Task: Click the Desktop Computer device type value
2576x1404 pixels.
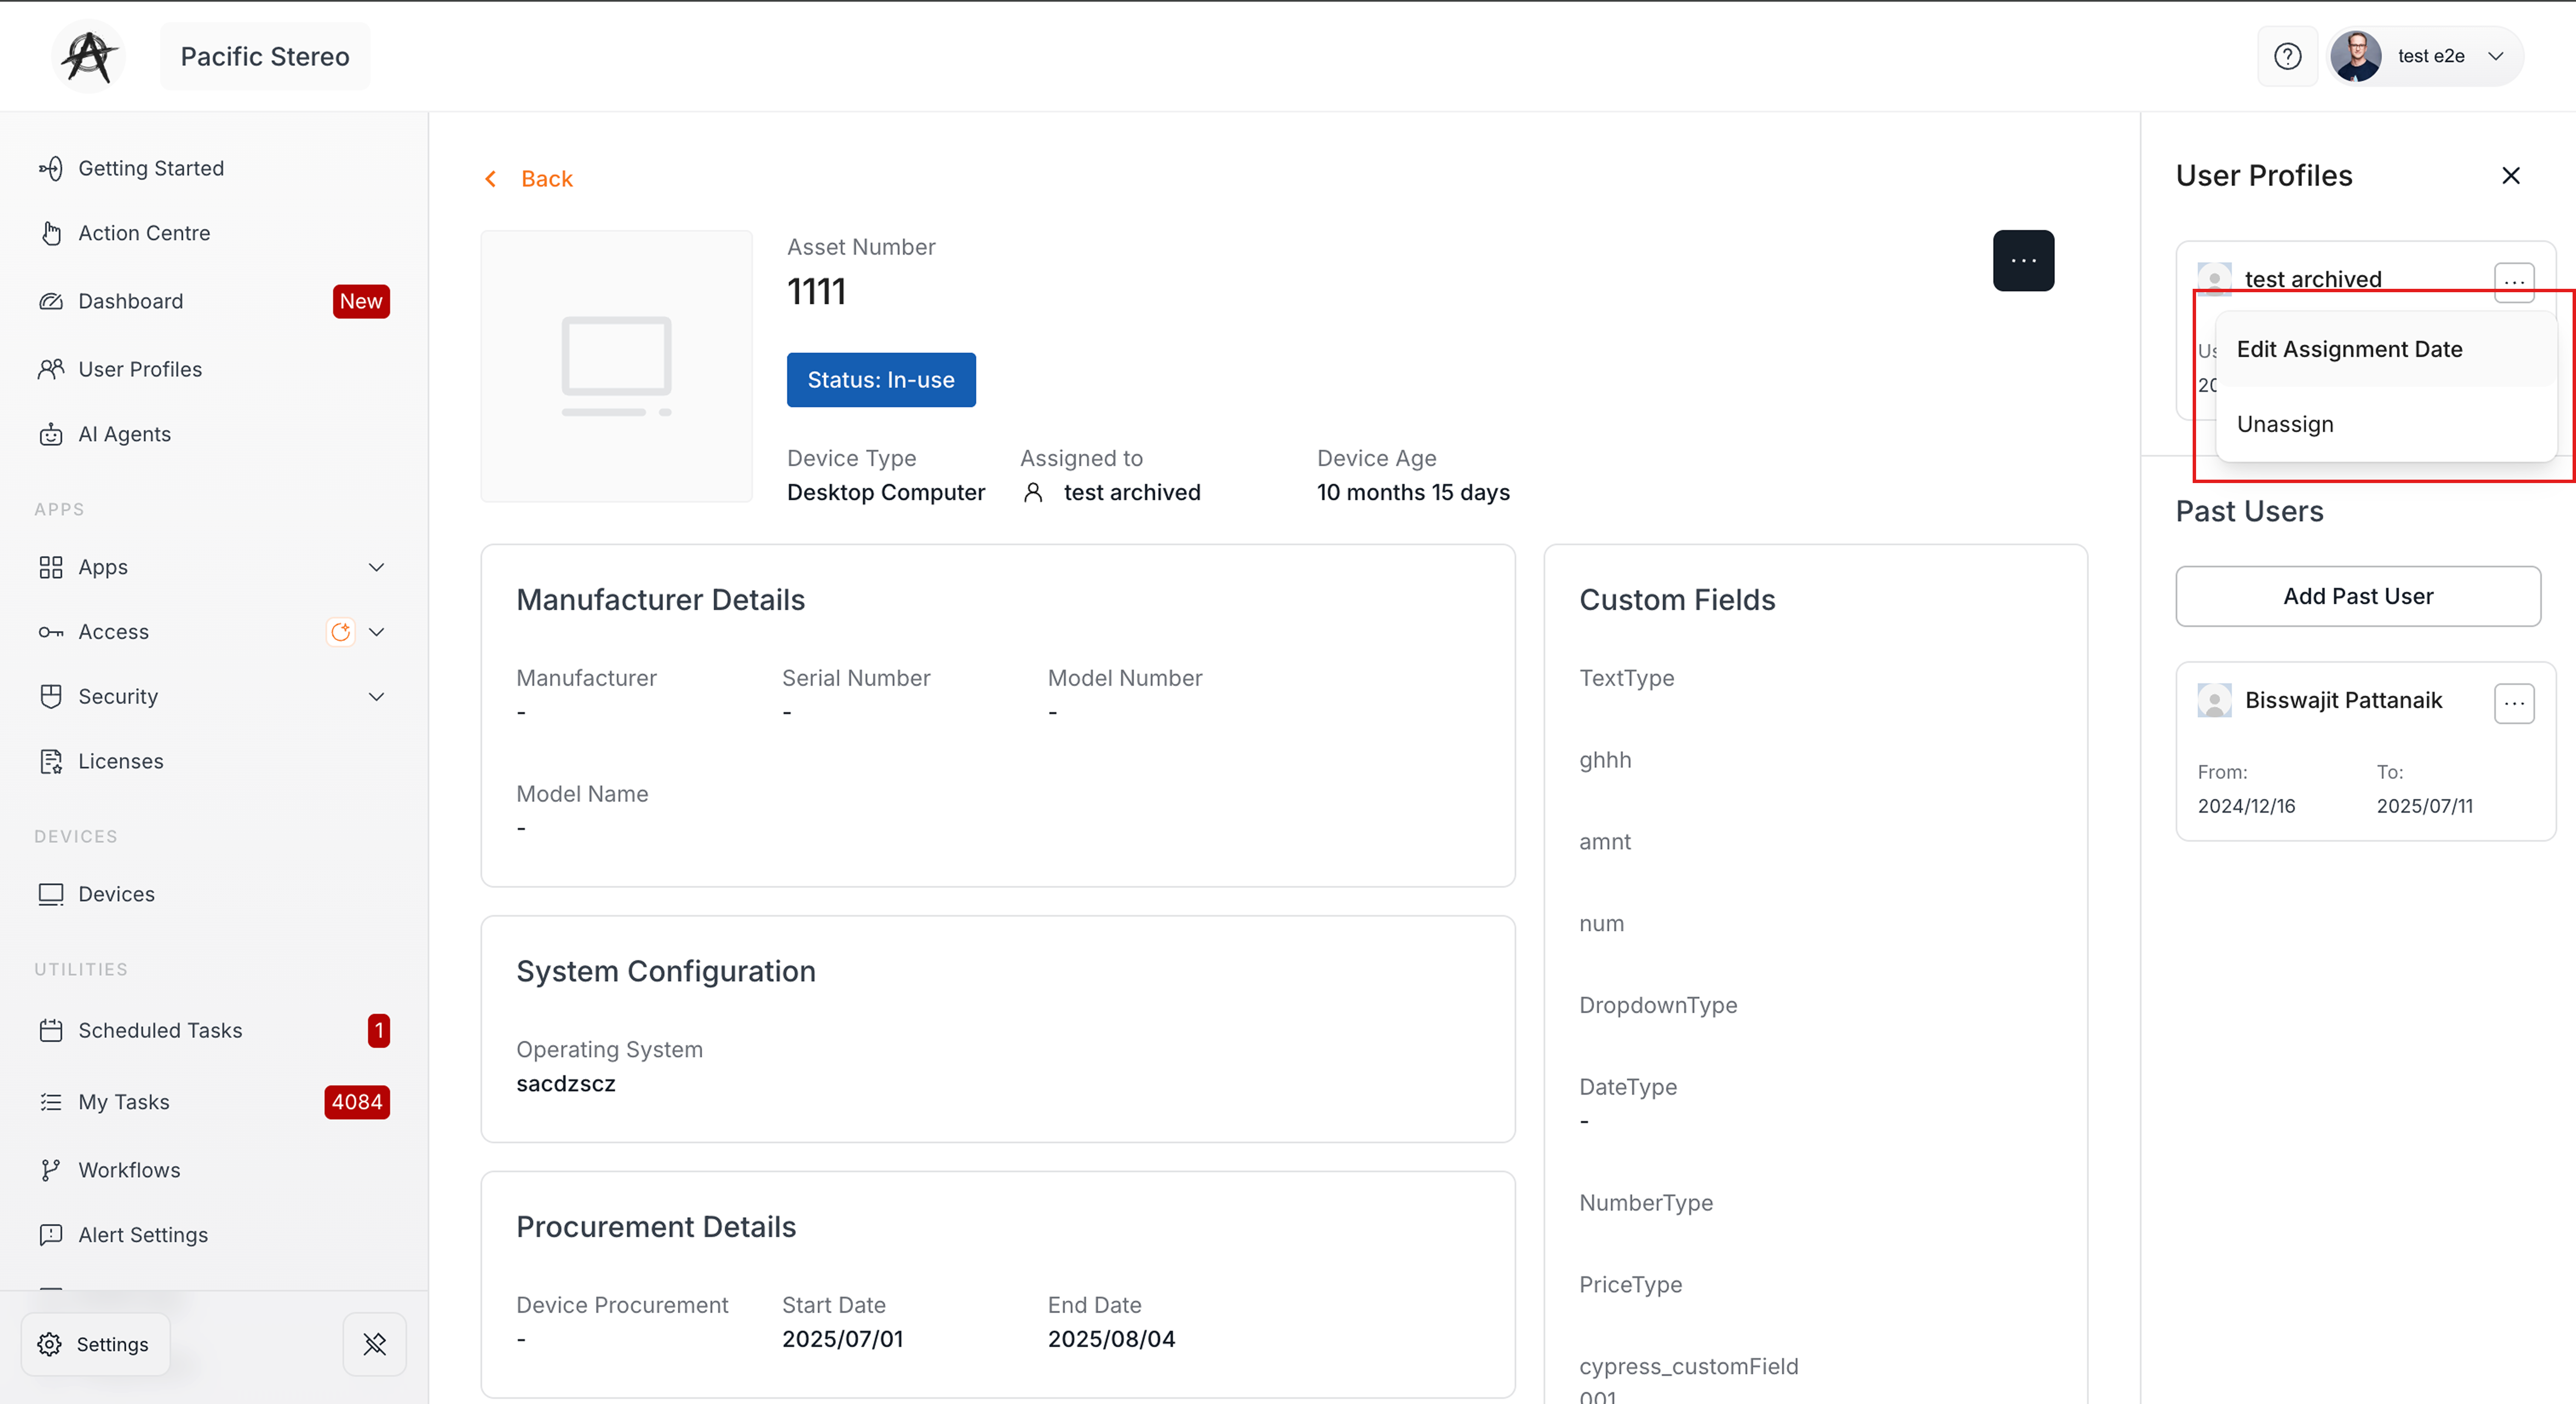Action: (886, 492)
